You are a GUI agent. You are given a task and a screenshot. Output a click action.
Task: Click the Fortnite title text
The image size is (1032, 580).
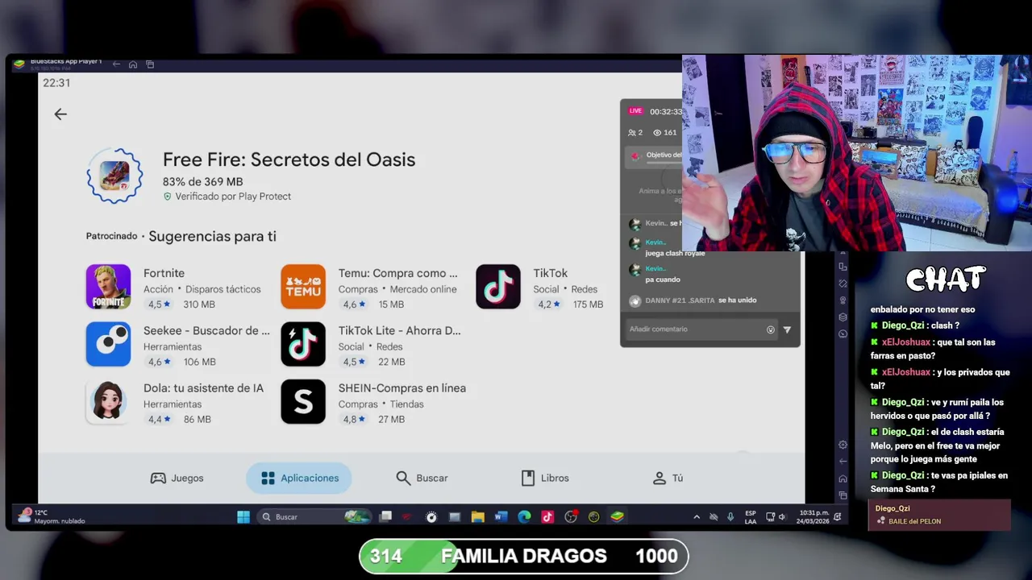click(164, 273)
